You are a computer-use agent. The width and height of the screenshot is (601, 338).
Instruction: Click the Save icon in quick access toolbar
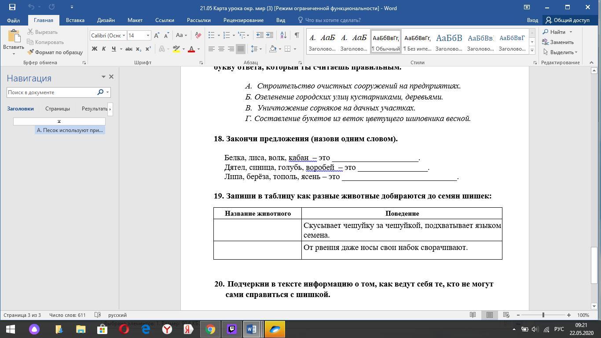coord(12,7)
